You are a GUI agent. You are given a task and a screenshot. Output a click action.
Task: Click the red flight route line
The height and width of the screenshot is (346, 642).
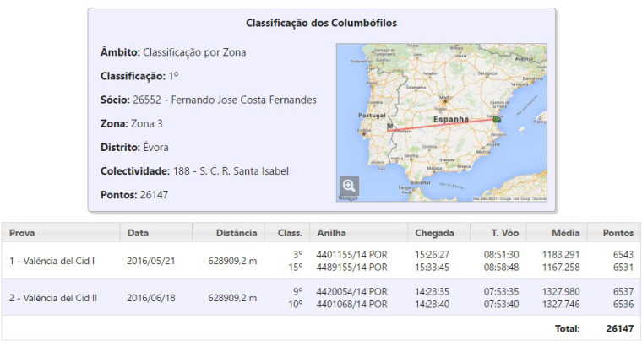(442, 124)
